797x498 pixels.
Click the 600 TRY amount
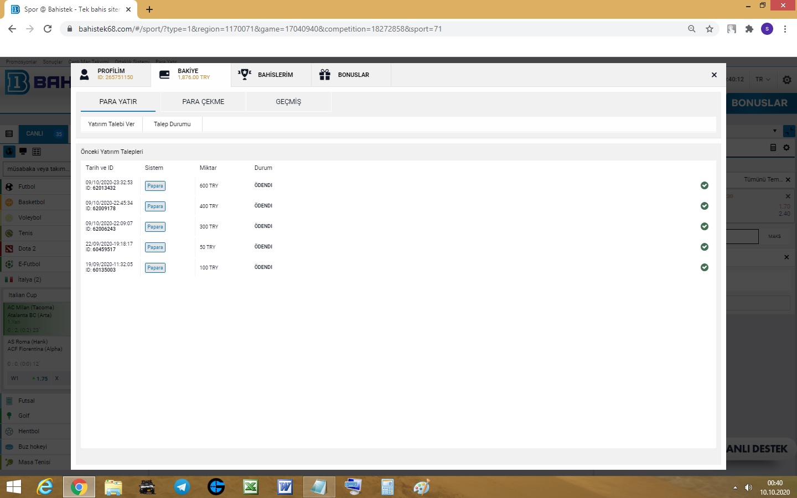[x=209, y=186]
